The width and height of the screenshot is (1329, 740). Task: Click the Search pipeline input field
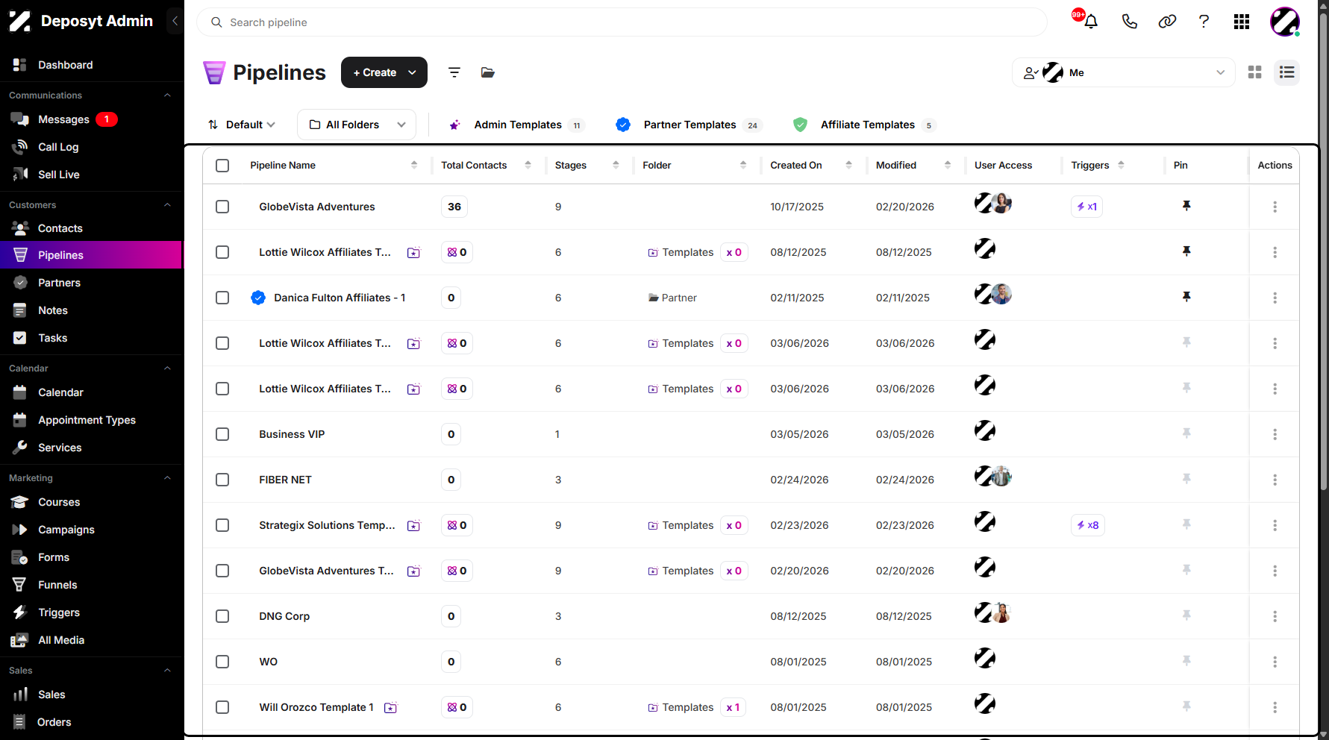click(622, 22)
